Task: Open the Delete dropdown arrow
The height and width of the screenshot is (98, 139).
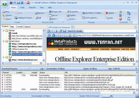Action: pos(115,13)
